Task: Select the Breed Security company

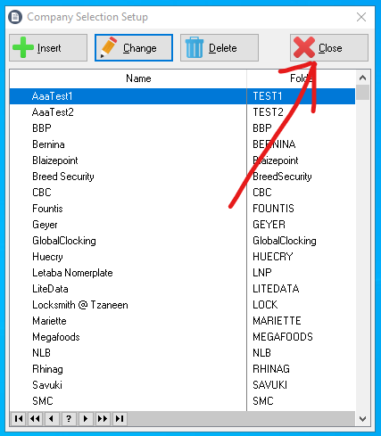Action: [63, 177]
